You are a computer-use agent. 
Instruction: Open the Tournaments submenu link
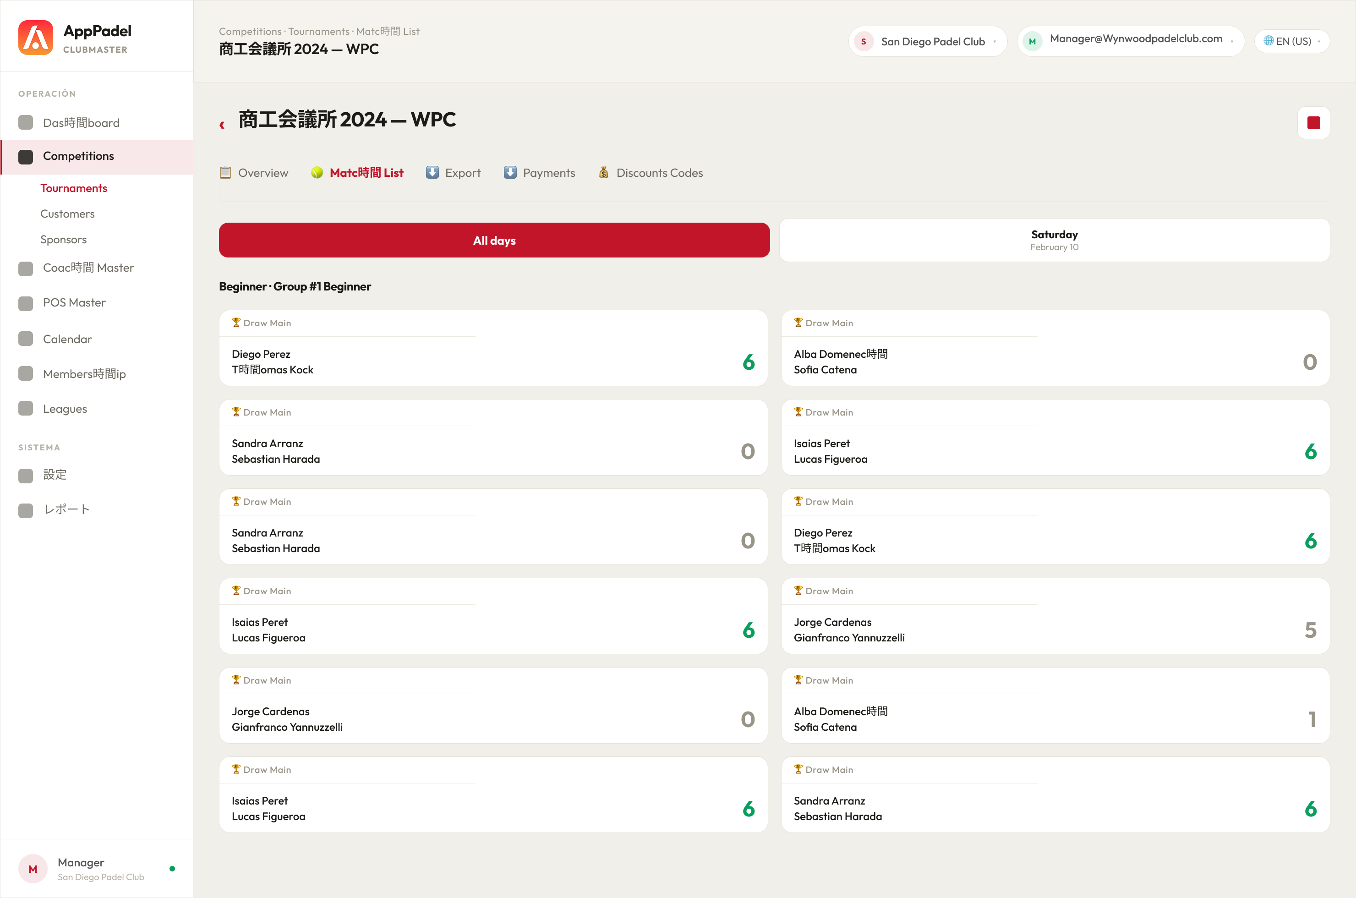74,188
